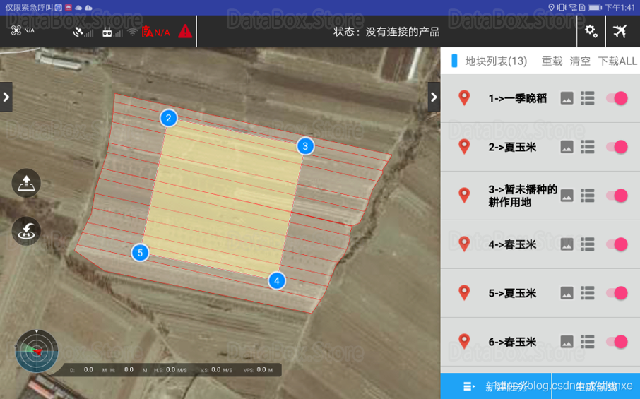The width and height of the screenshot is (640, 399).
Task: Click the 清空 clear button
Action: click(580, 61)
